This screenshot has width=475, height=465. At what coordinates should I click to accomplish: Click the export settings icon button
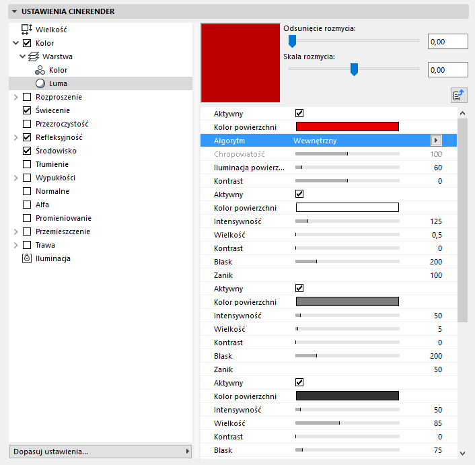459,96
